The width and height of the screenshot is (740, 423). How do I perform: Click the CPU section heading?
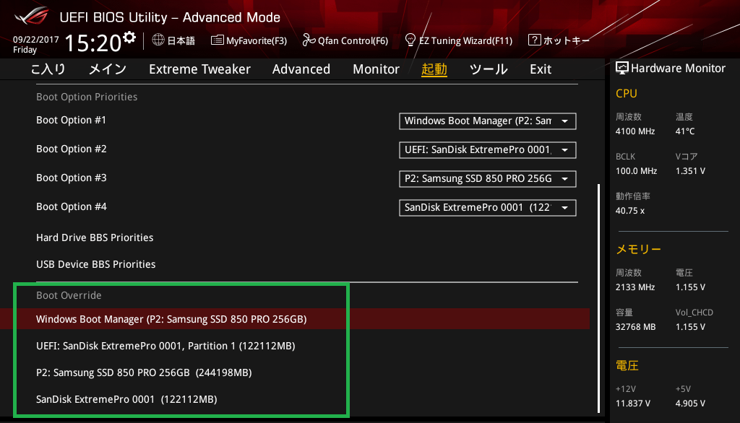[627, 94]
